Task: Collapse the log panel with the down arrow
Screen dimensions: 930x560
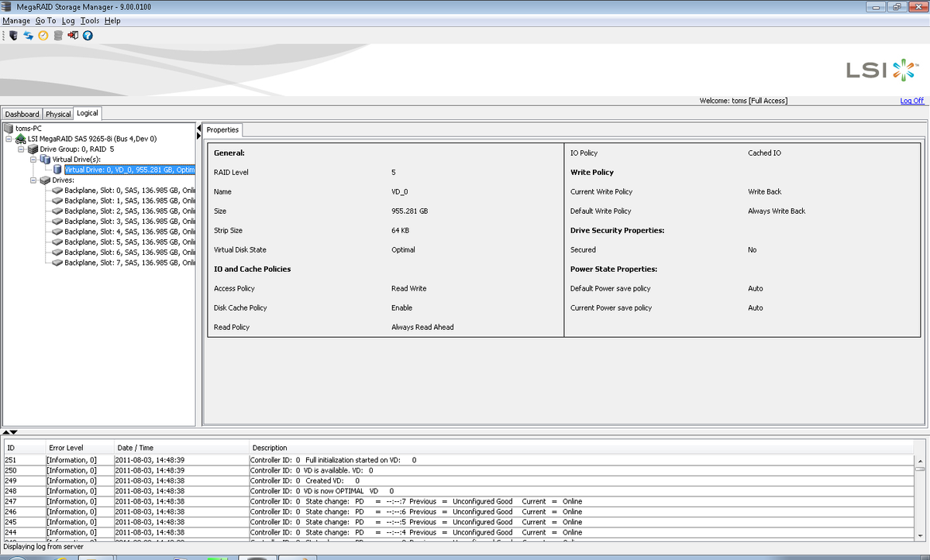Action: click(13, 432)
